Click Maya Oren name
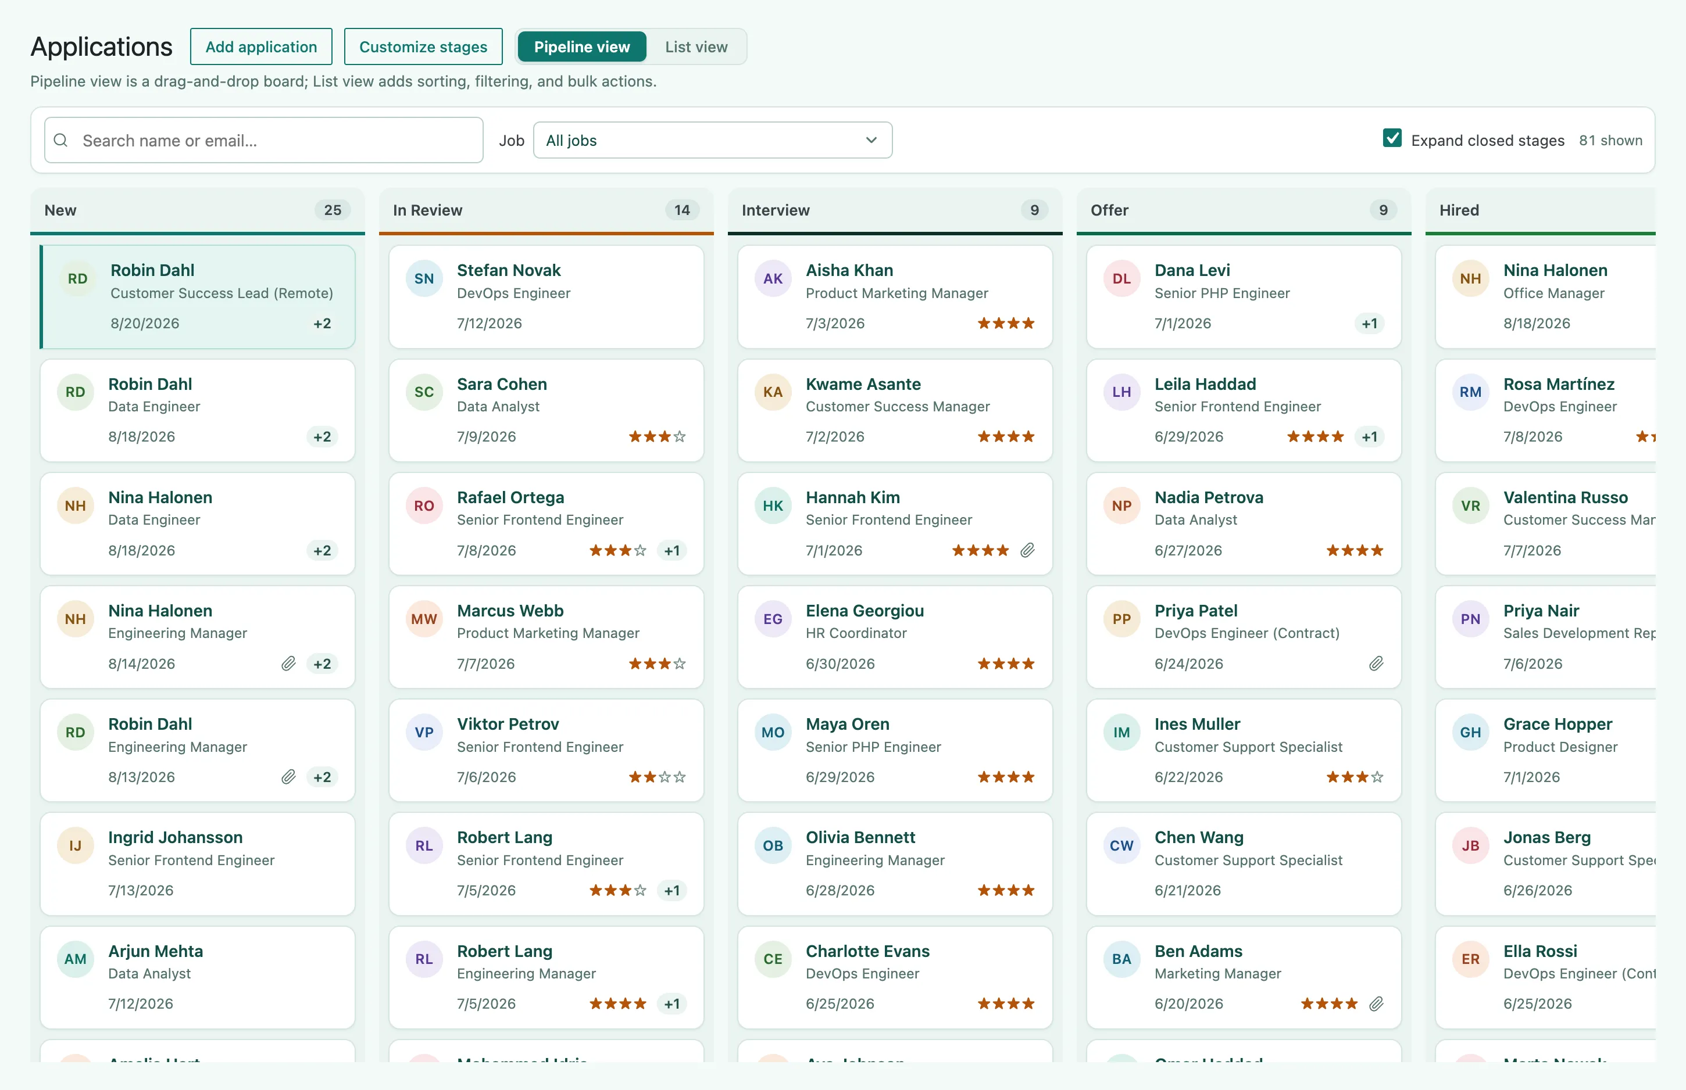1686x1090 pixels. coord(848,724)
